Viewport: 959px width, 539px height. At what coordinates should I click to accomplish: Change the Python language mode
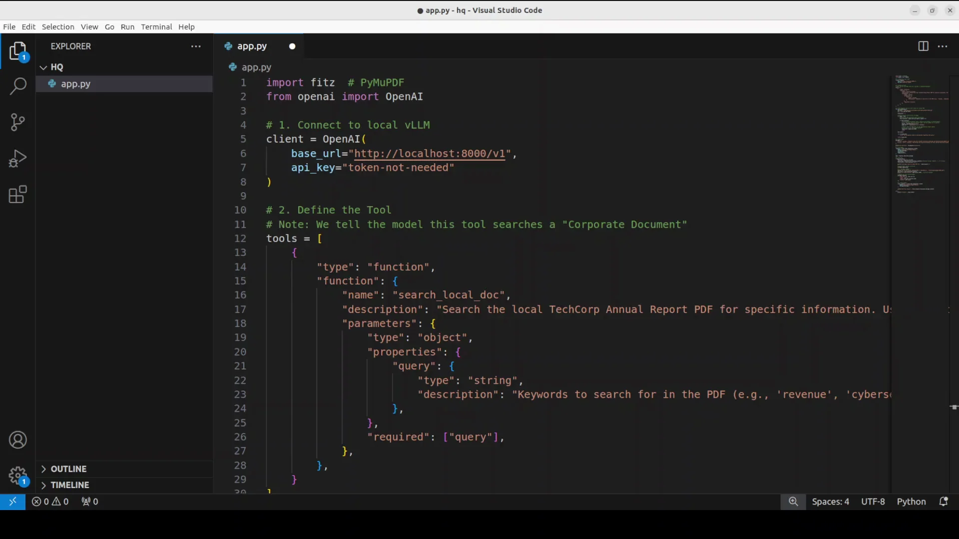[911, 502]
